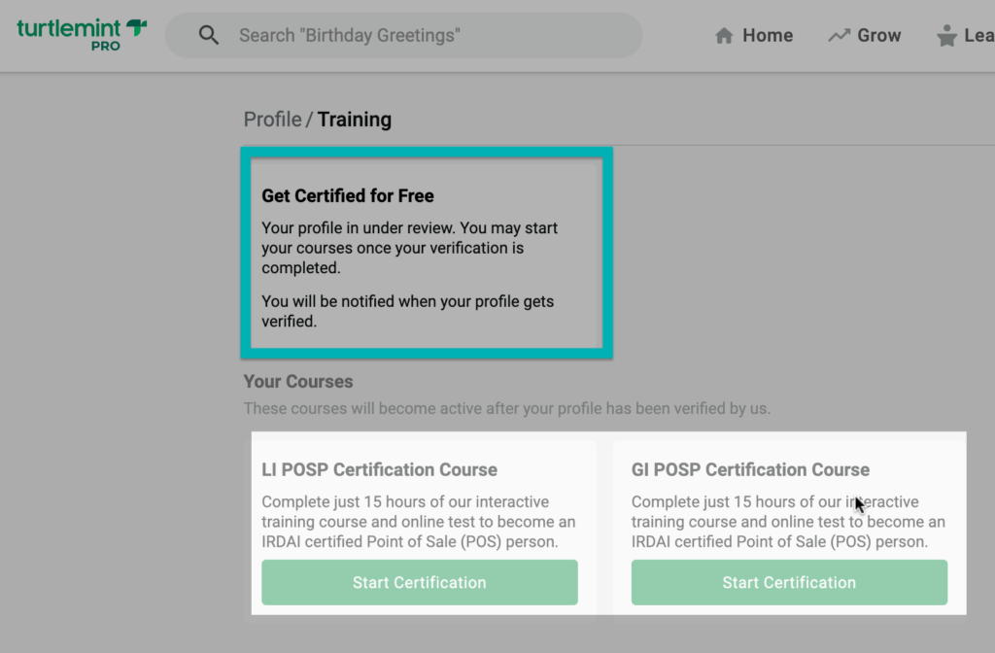
Task: Click the Your Courses section heading
Action: (x=298, y=381)
